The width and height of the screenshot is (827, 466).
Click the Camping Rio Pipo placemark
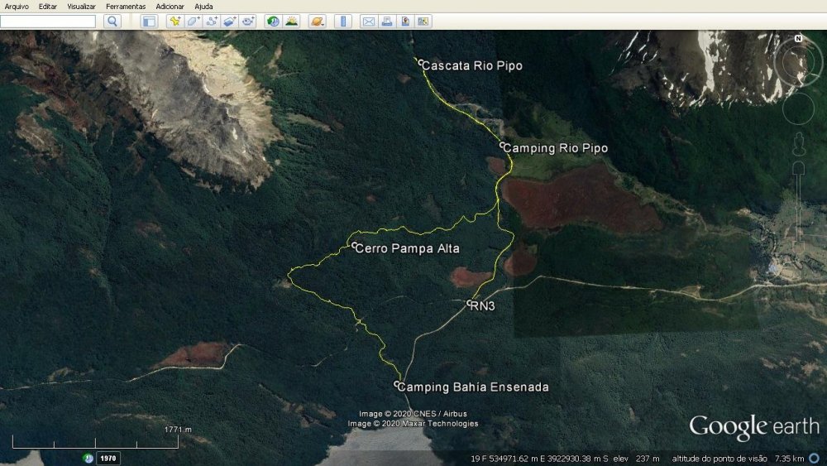point(503,146)
